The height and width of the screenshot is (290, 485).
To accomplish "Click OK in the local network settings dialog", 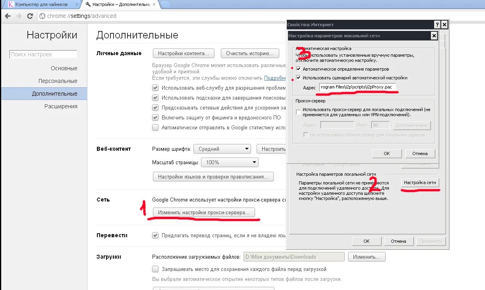I will pos(386,154).
